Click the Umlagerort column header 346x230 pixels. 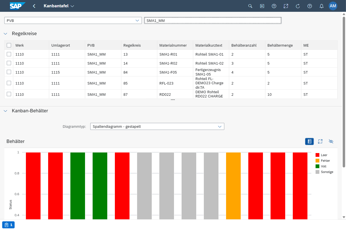point(67,45)
